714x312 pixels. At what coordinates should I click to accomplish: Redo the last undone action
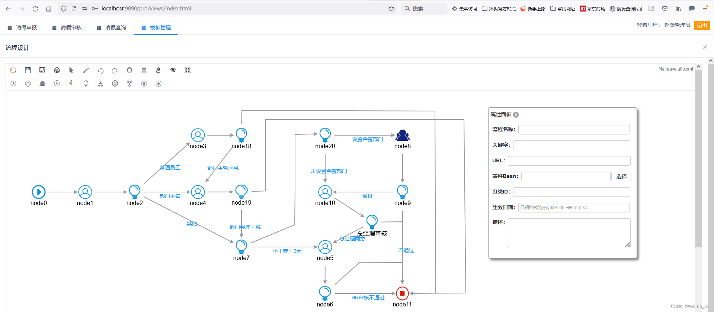click(115, 70)
